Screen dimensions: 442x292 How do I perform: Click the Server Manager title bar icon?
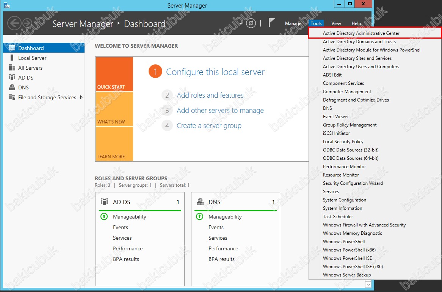pyautogui.click(x=7, y=5)
